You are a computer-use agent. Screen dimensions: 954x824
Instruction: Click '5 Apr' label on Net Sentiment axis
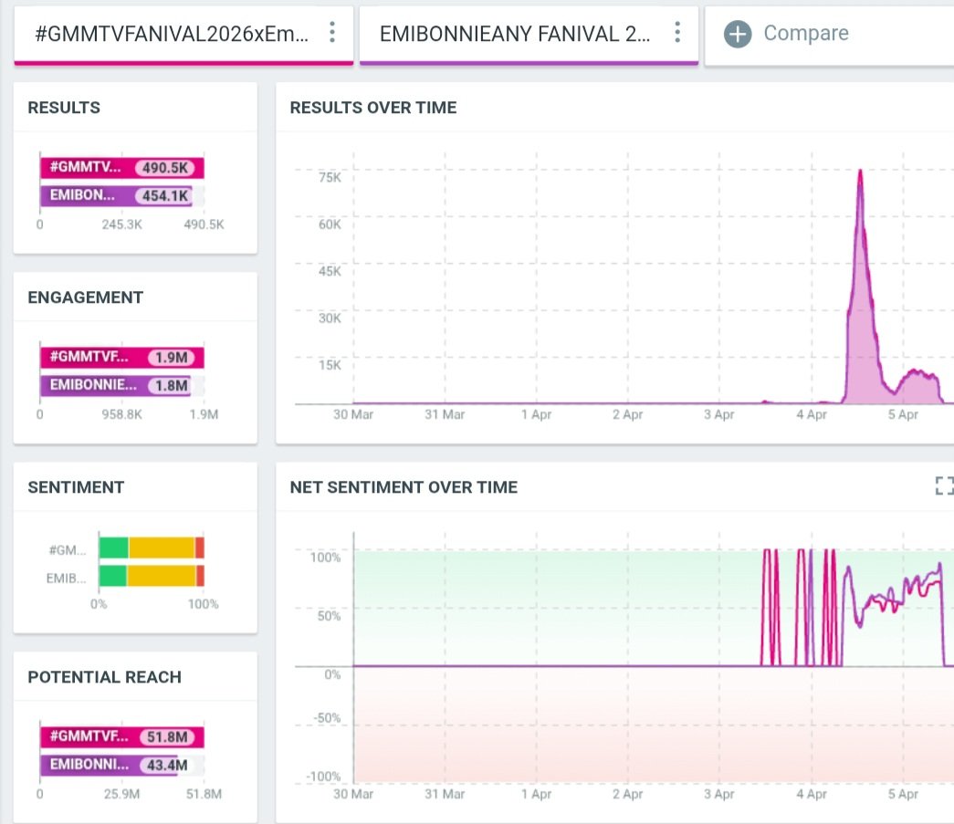[902, 794]
